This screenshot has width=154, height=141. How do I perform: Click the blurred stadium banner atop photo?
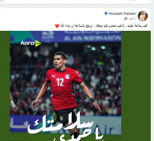[x=66, y=36]
